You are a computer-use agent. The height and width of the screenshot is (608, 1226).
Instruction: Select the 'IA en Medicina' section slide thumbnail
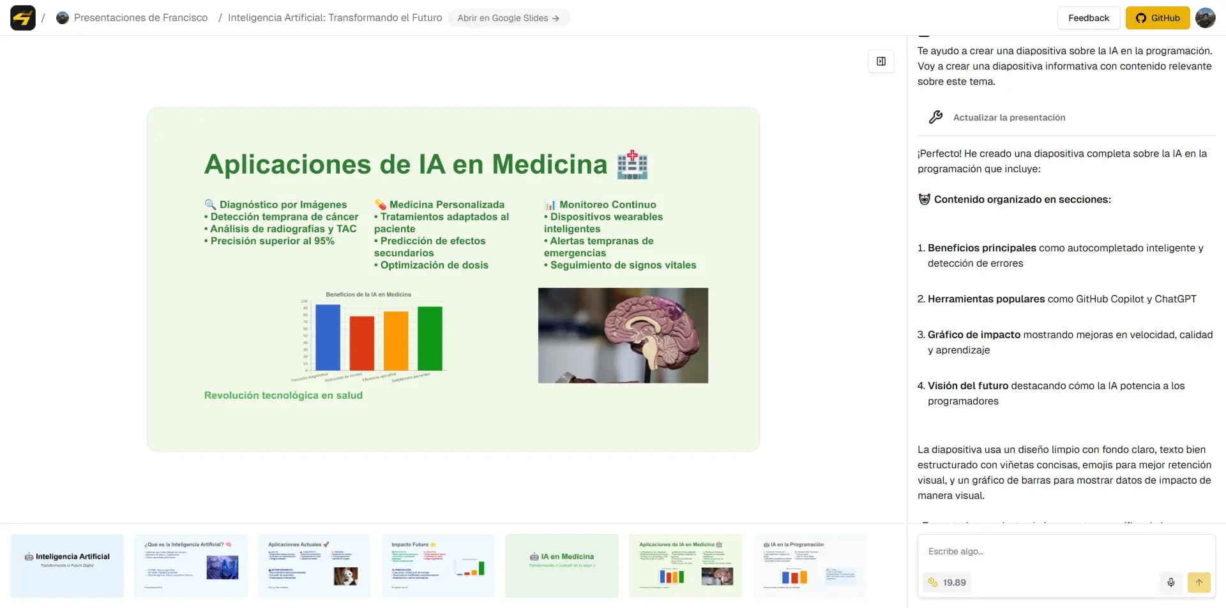click(562, 566)
